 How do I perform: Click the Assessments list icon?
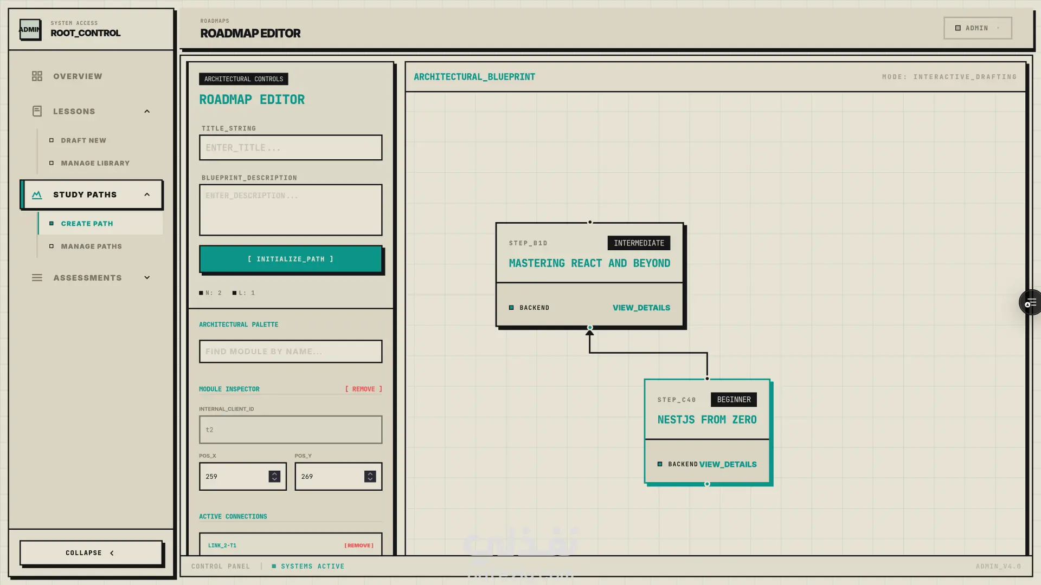(37, 278)
